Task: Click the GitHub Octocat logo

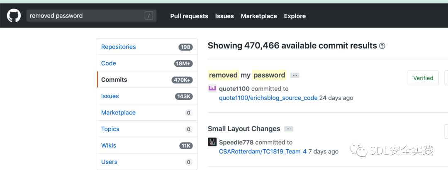Action: (14, 16)
